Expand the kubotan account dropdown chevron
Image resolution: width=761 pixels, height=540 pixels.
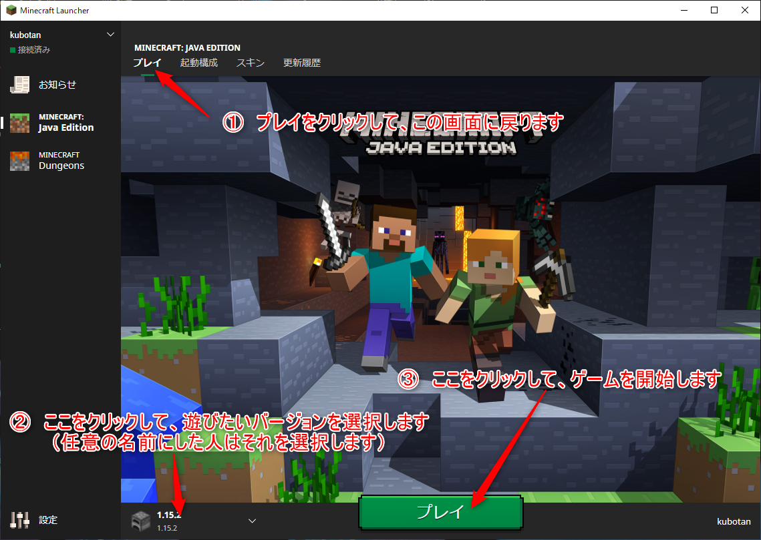point(110,35)
